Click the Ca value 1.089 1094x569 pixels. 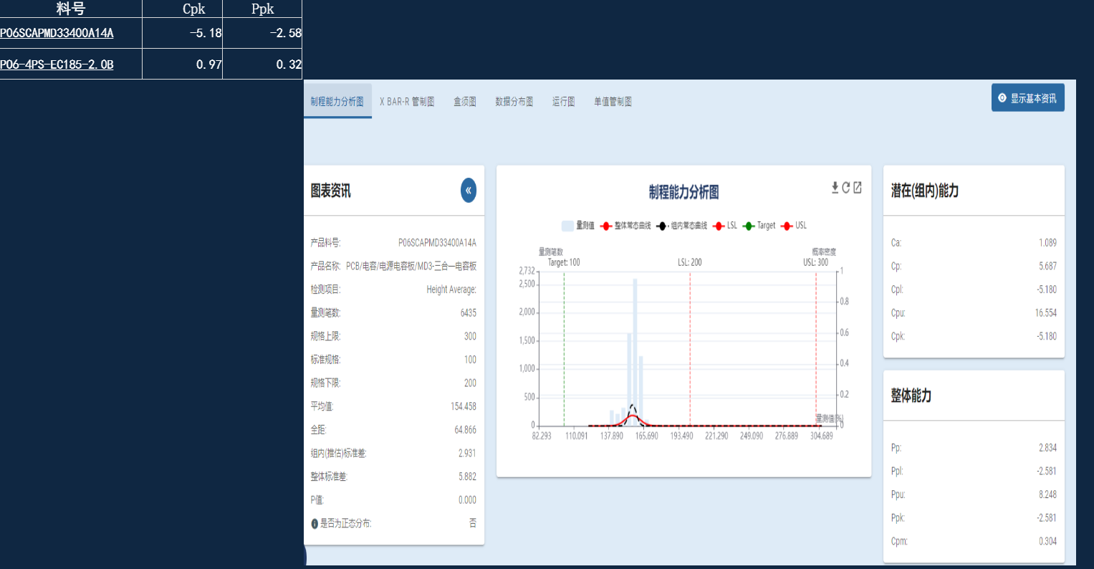click(1048, 243)
